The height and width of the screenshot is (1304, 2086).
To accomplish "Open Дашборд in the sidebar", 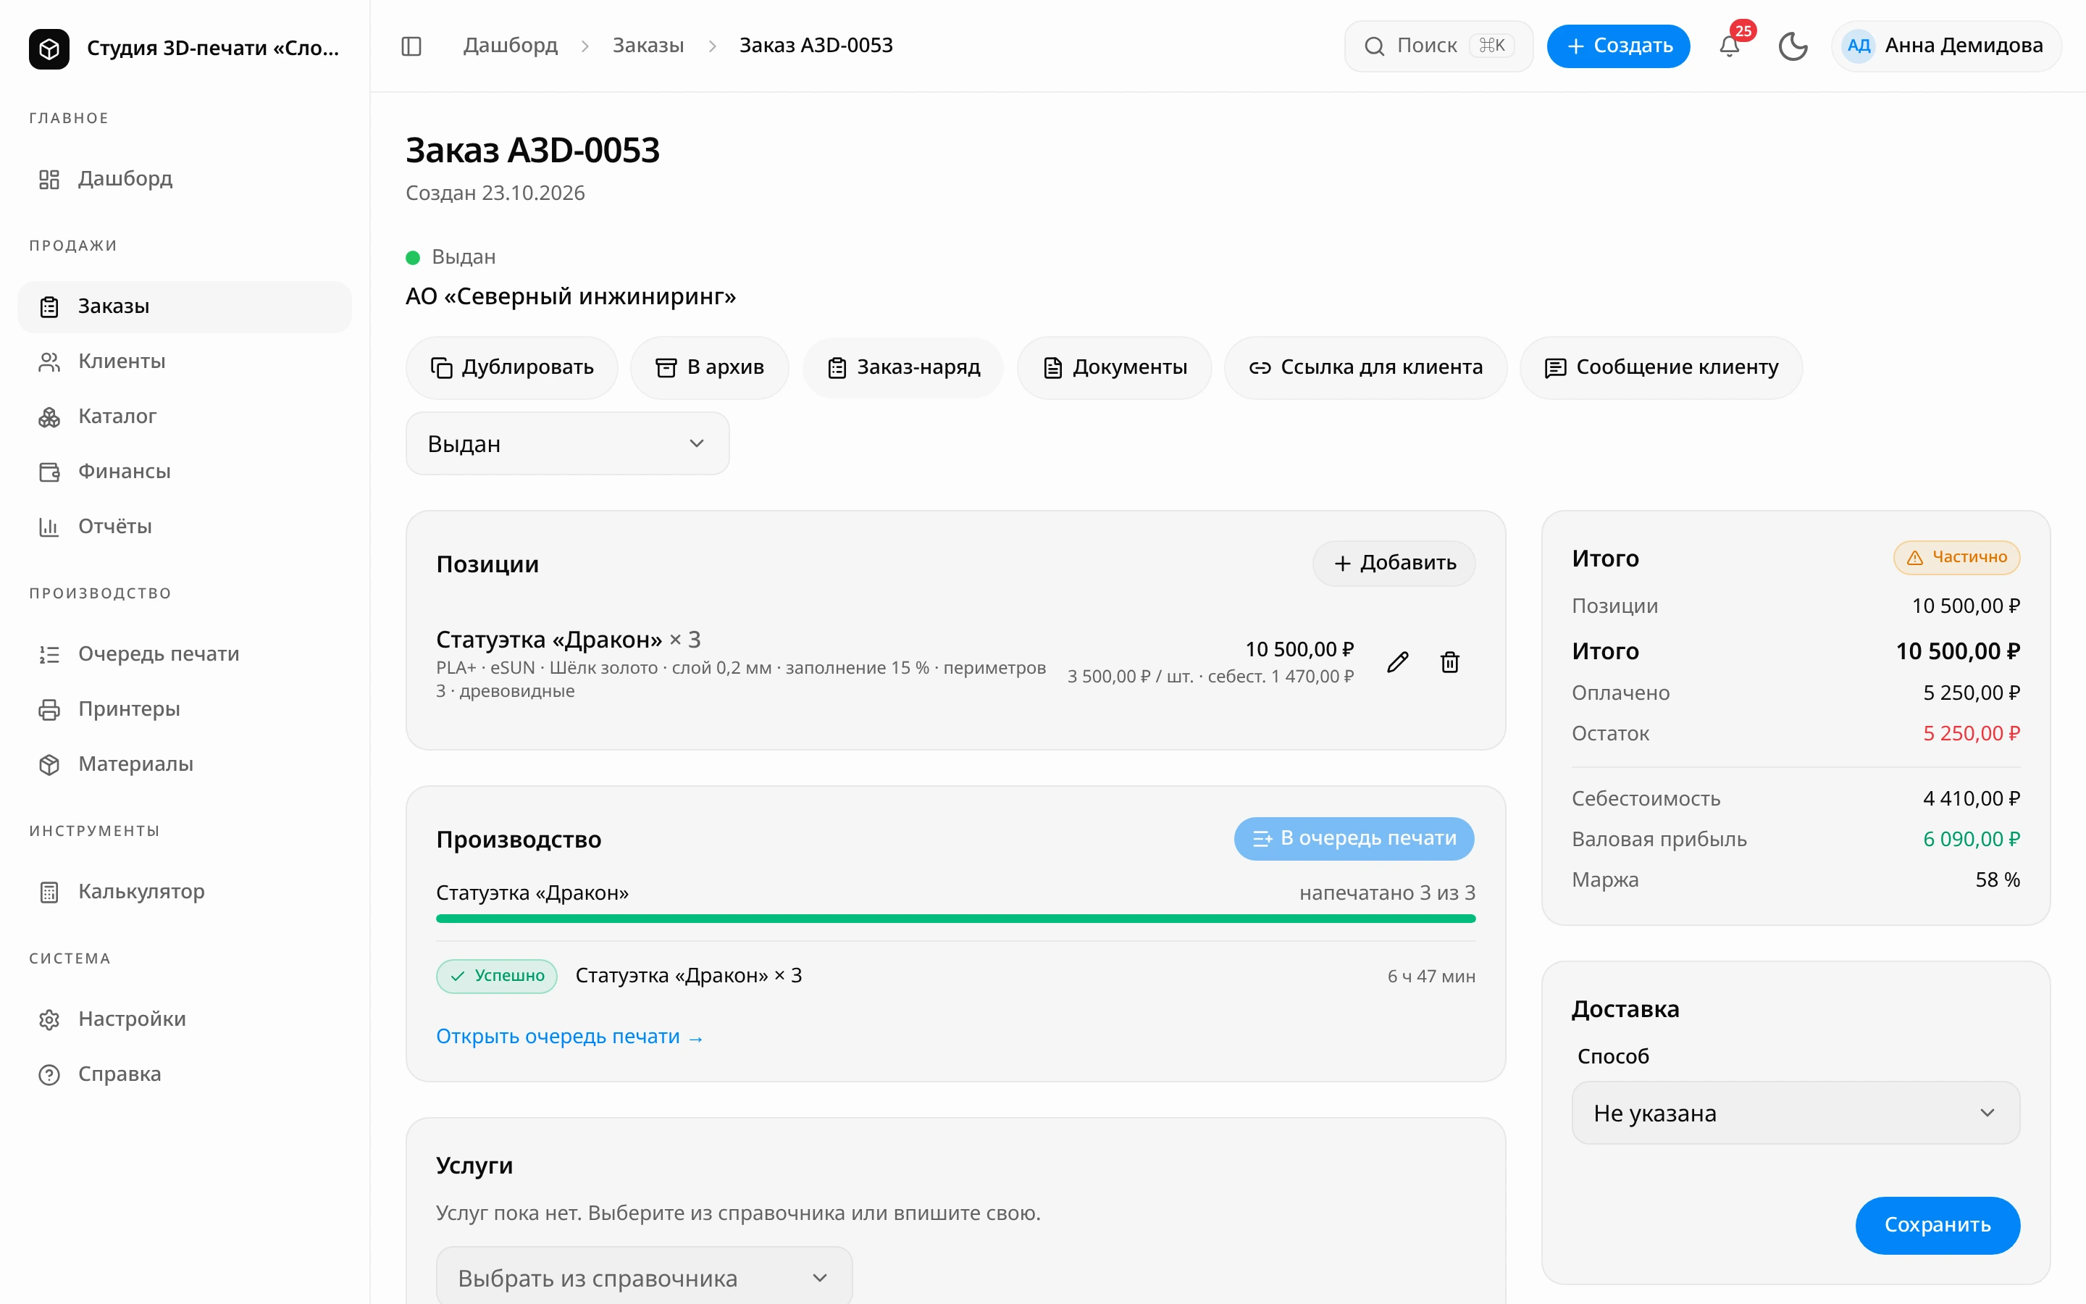I will (185, 178).
